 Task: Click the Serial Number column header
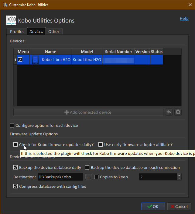(118, 52)
